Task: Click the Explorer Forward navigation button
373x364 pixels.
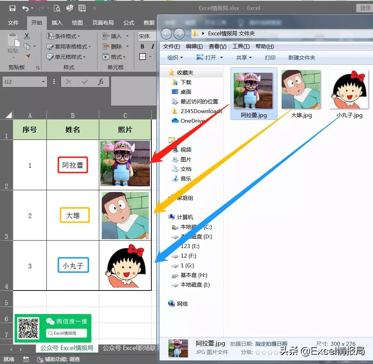Action: 179,34
